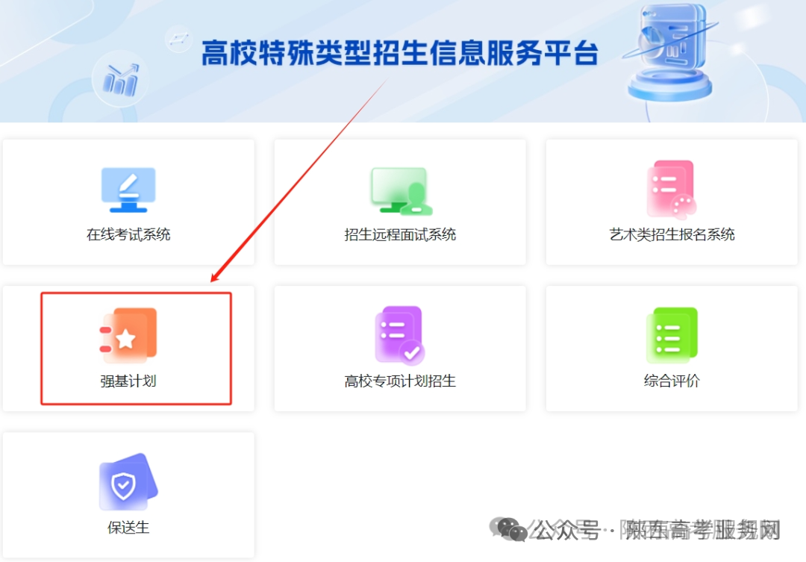Screen dimensions: 806x562
Task: Click the WeChat logo in watermark
Action: pos(508,529)
